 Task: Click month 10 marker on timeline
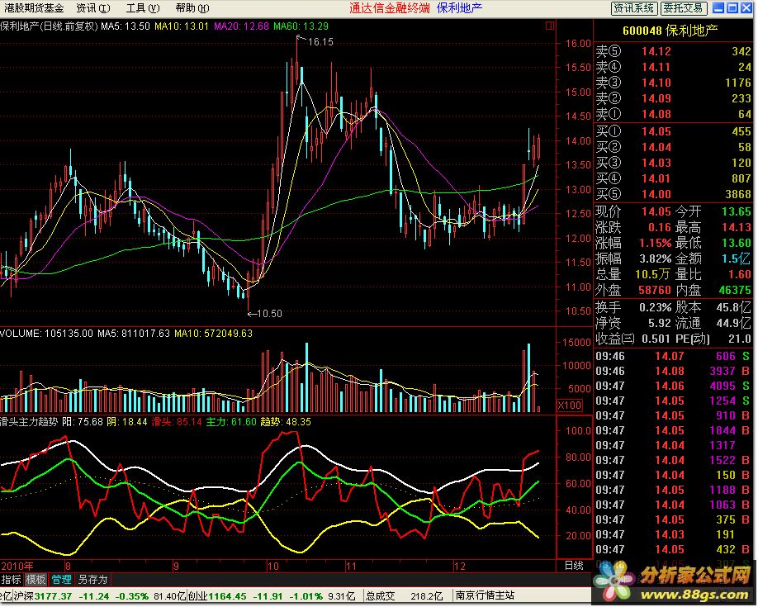tap(273, 566)
